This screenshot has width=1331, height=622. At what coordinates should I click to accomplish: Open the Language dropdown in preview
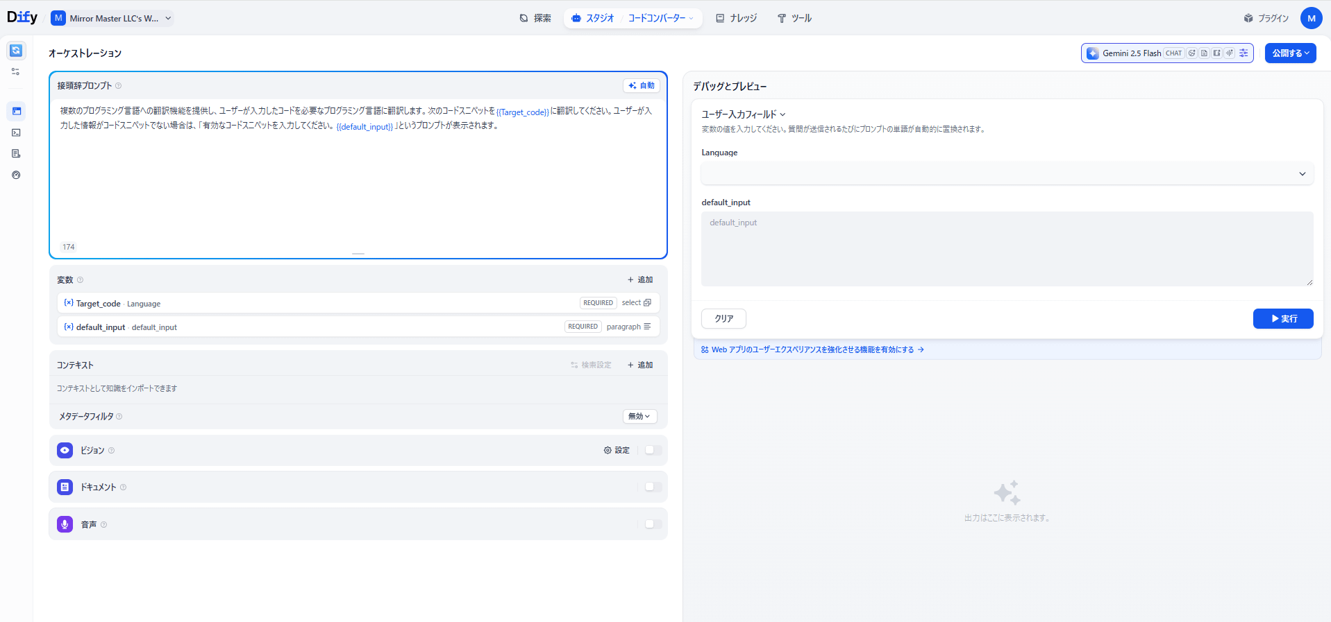[1006, 174]
